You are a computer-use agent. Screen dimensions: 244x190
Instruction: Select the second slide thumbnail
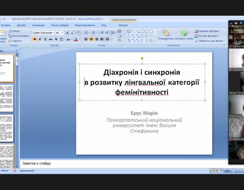coord(7,98)
